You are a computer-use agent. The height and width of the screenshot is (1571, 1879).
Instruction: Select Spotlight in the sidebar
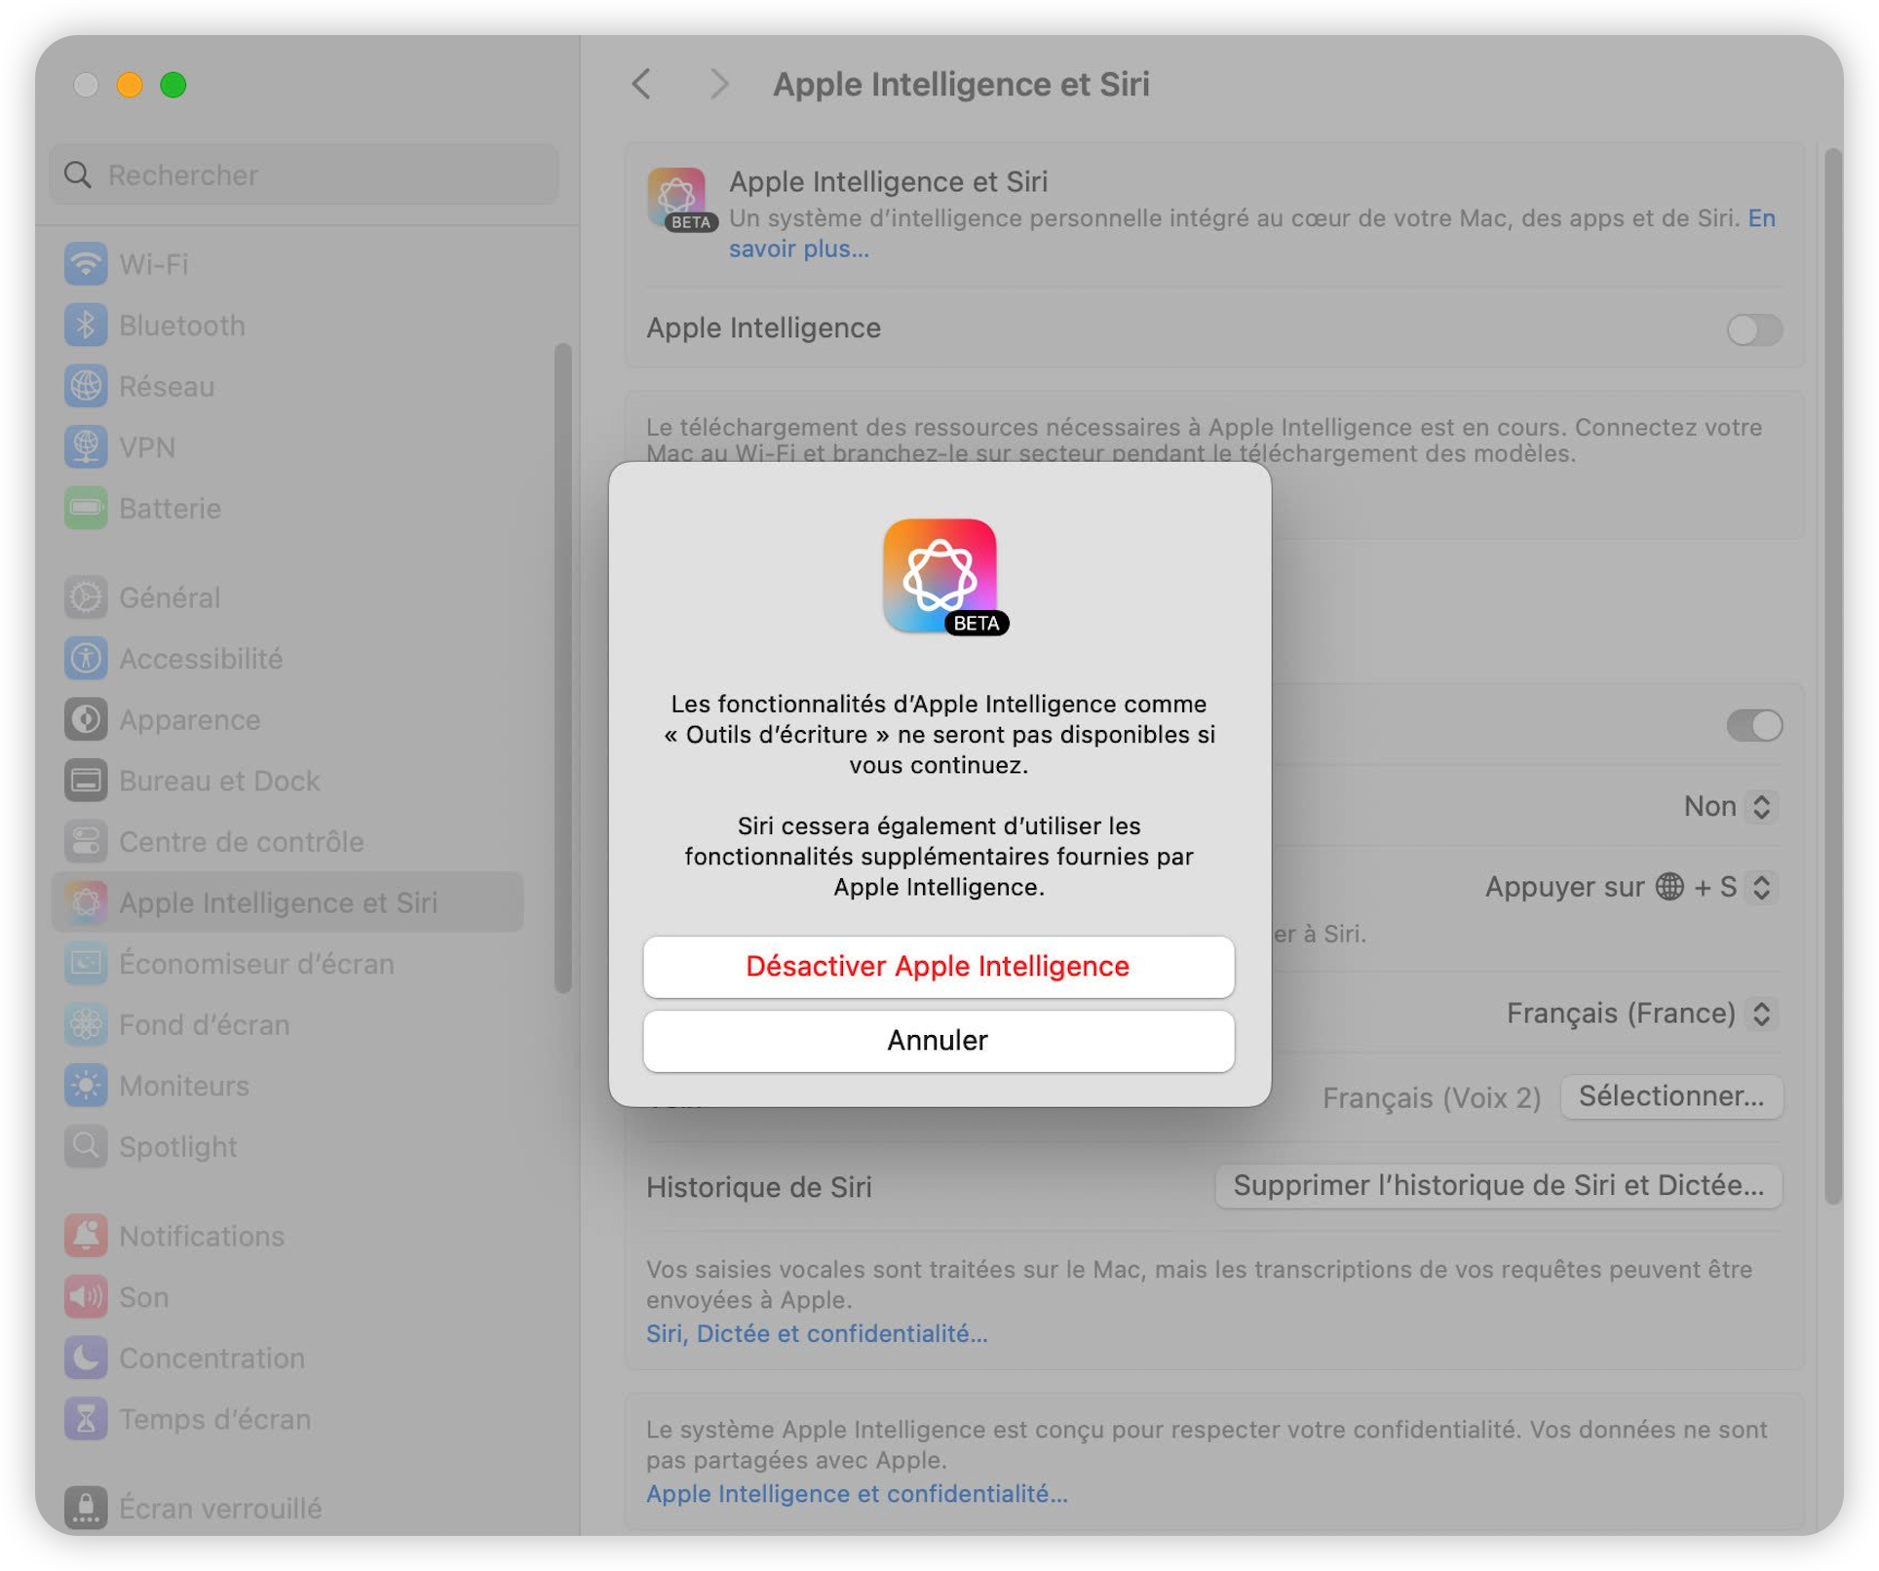(288, 1147)
